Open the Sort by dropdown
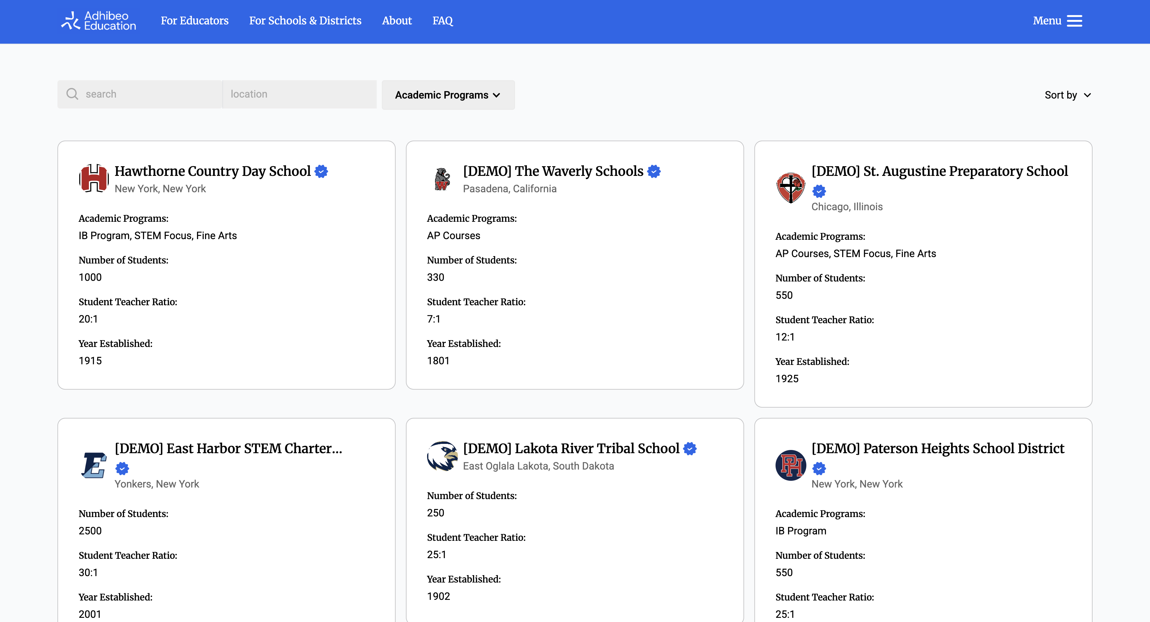 click(x=1068, y=95)
